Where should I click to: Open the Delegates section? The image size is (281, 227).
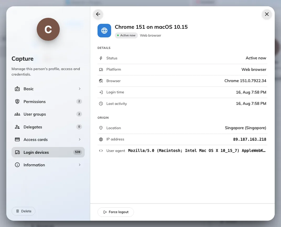(48, 127)
